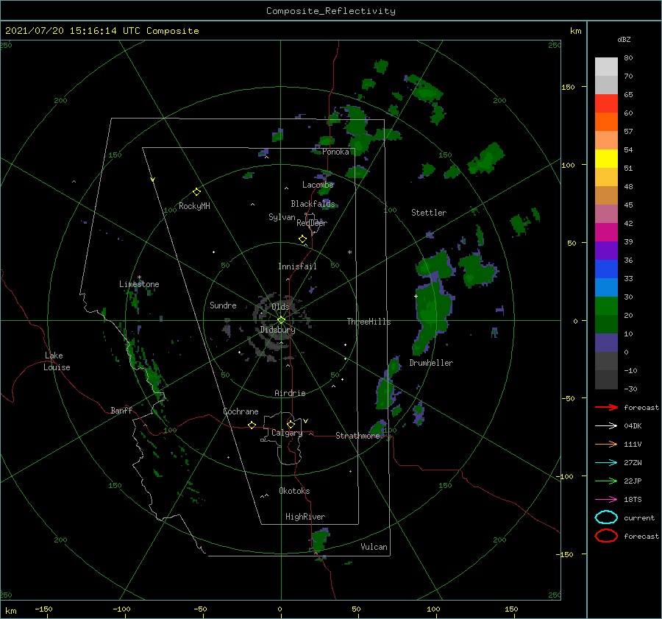This screenshot has height=619, width=662.
Task: Click the cyan 27ZW arrow symbol
Action: [x=606, y=463]
